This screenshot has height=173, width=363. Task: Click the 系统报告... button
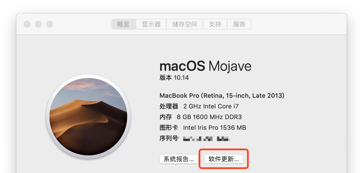tap(179, 159)
